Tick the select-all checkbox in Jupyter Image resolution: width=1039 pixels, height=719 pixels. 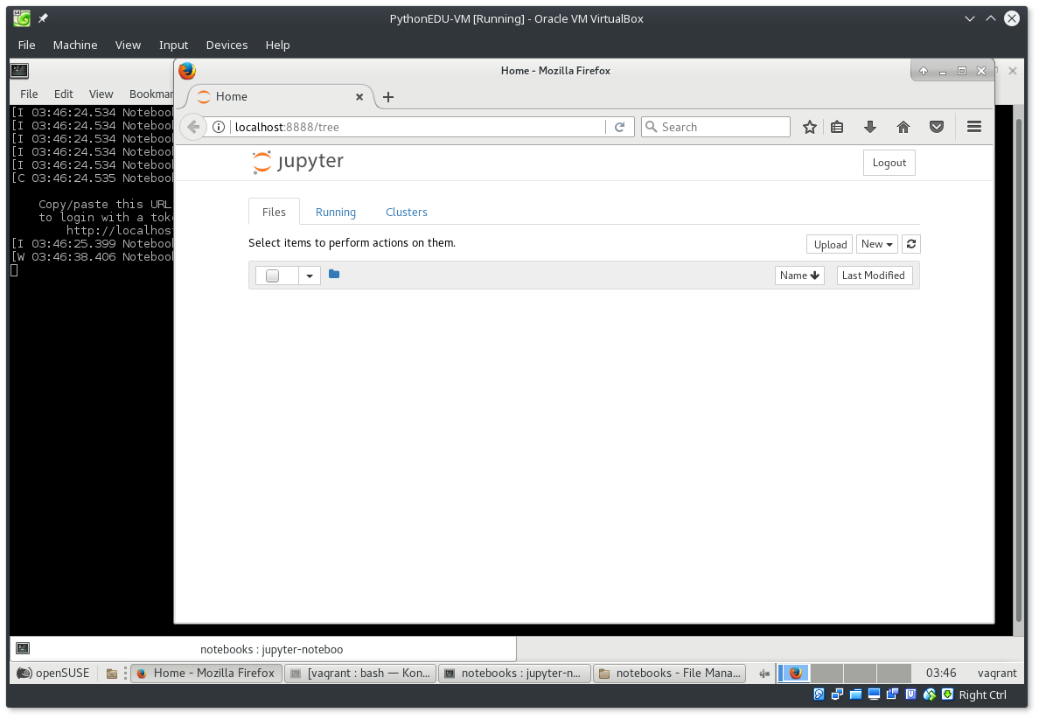(272, 276)
